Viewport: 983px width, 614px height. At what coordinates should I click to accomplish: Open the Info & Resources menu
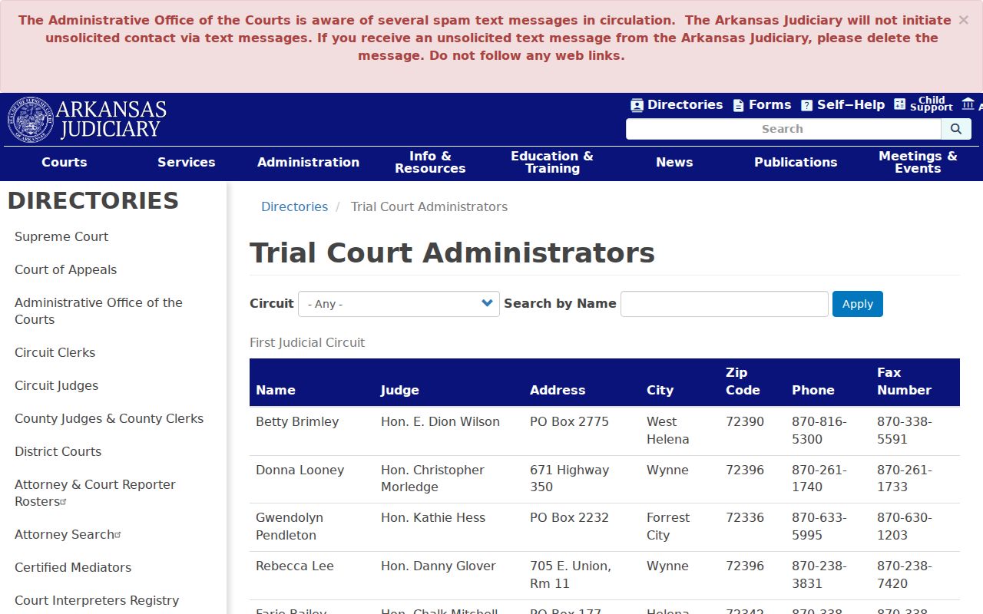pyautogui.click(x=430, y=162)
